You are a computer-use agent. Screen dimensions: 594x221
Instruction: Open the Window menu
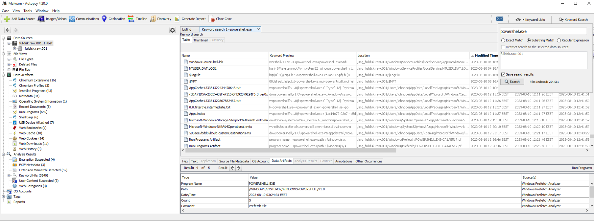coord(42,11)
